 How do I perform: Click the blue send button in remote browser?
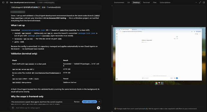click(177, 78)
